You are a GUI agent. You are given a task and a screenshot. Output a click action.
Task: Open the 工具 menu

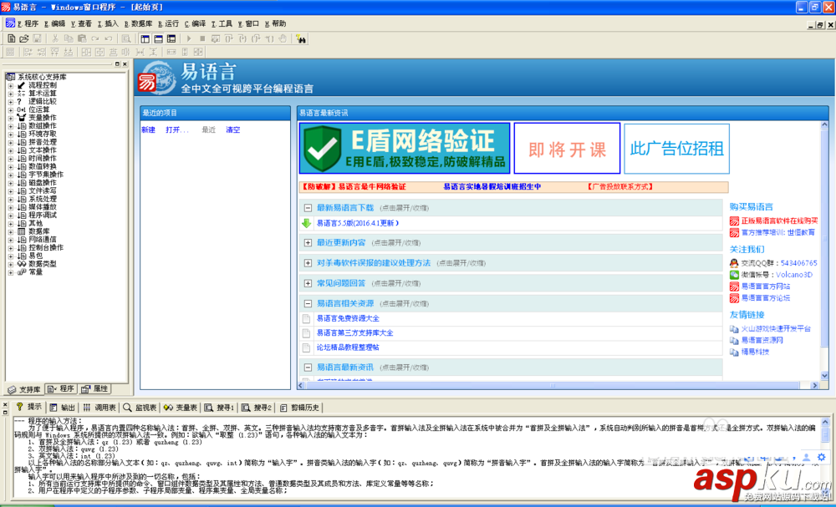tap(222, 23)
